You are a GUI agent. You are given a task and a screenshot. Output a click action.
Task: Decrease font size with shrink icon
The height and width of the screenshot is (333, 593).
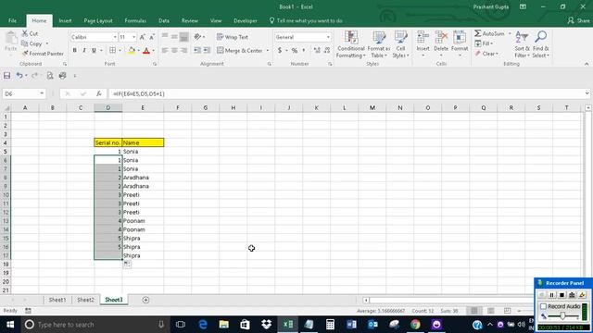152,37
